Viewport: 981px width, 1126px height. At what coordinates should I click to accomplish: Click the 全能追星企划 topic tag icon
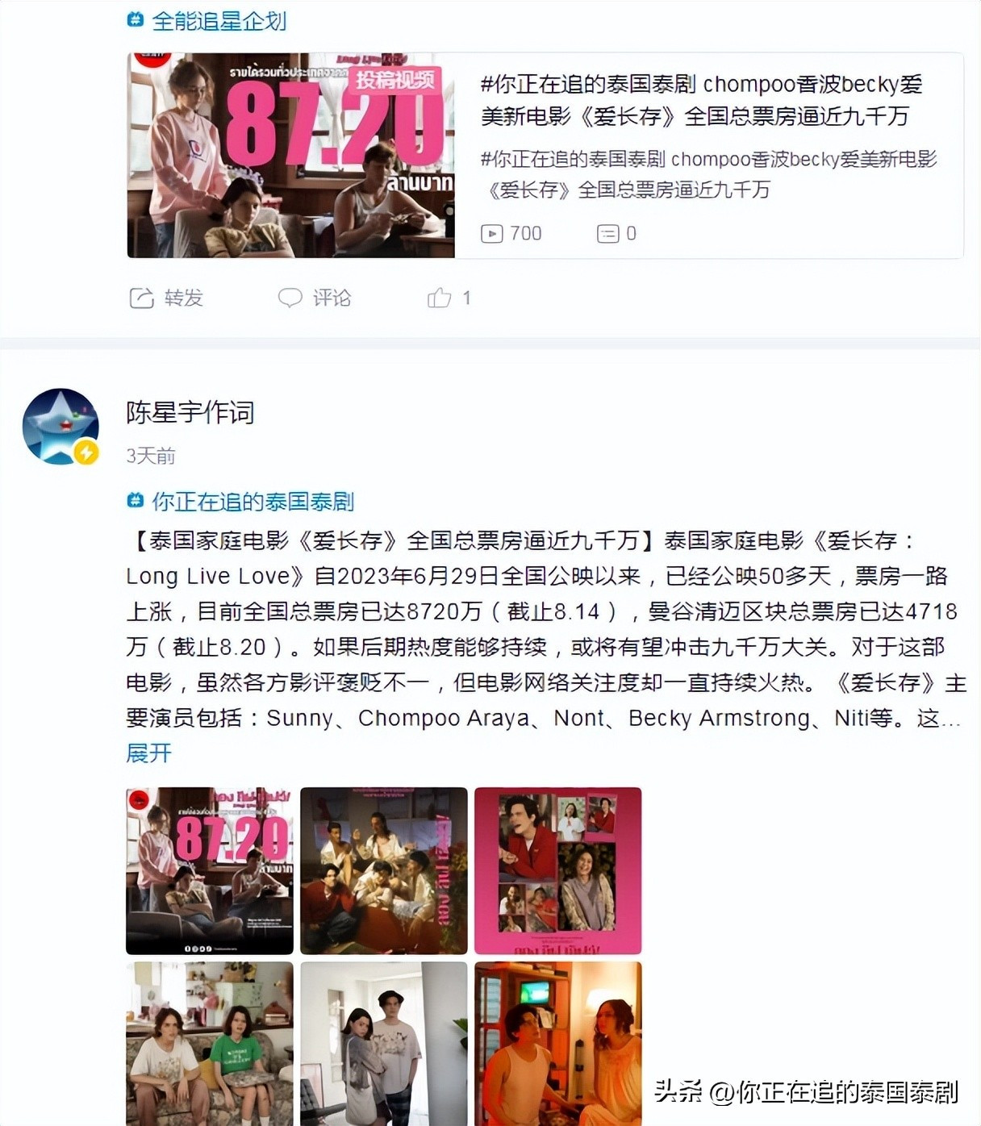pyautogui.click(x=136, y=20)
